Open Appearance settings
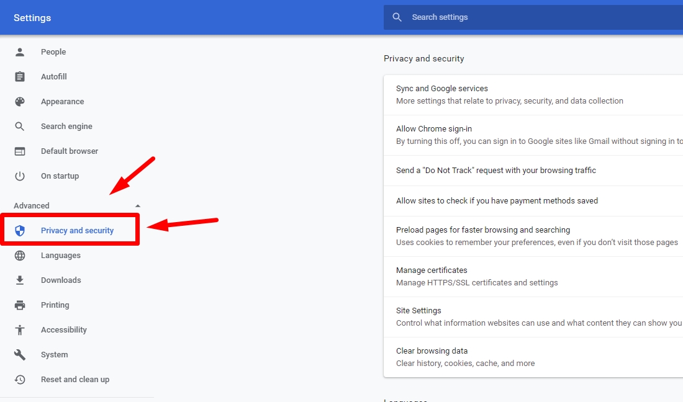The height and width of the screenshot is (402, 683). (62, 101)
